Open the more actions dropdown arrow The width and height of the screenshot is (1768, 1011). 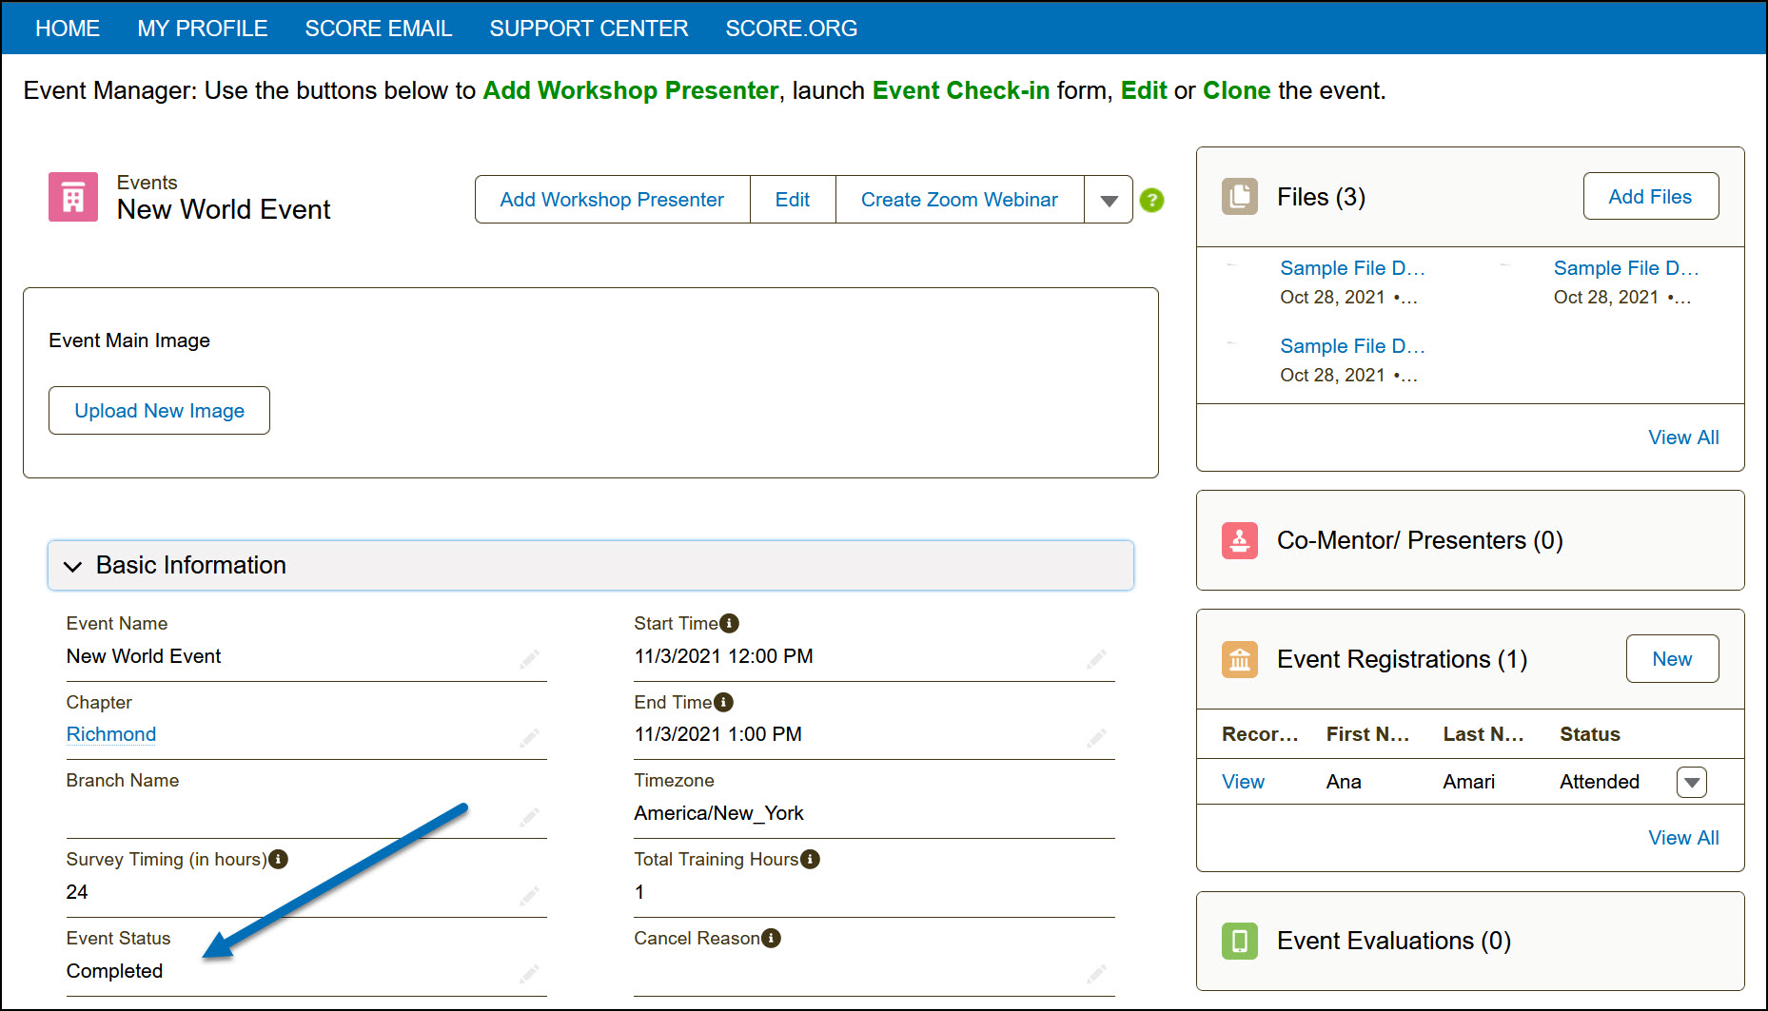tap(1109, 200)
